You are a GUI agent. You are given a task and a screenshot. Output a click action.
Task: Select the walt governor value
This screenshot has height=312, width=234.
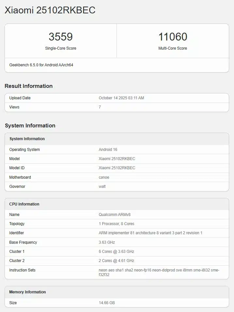coord(102,187)
